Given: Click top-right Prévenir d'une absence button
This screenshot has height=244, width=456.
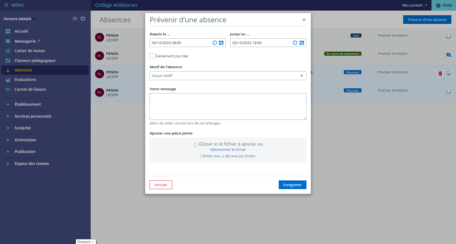Looking at the screenshot, I should tap(427, 20).
